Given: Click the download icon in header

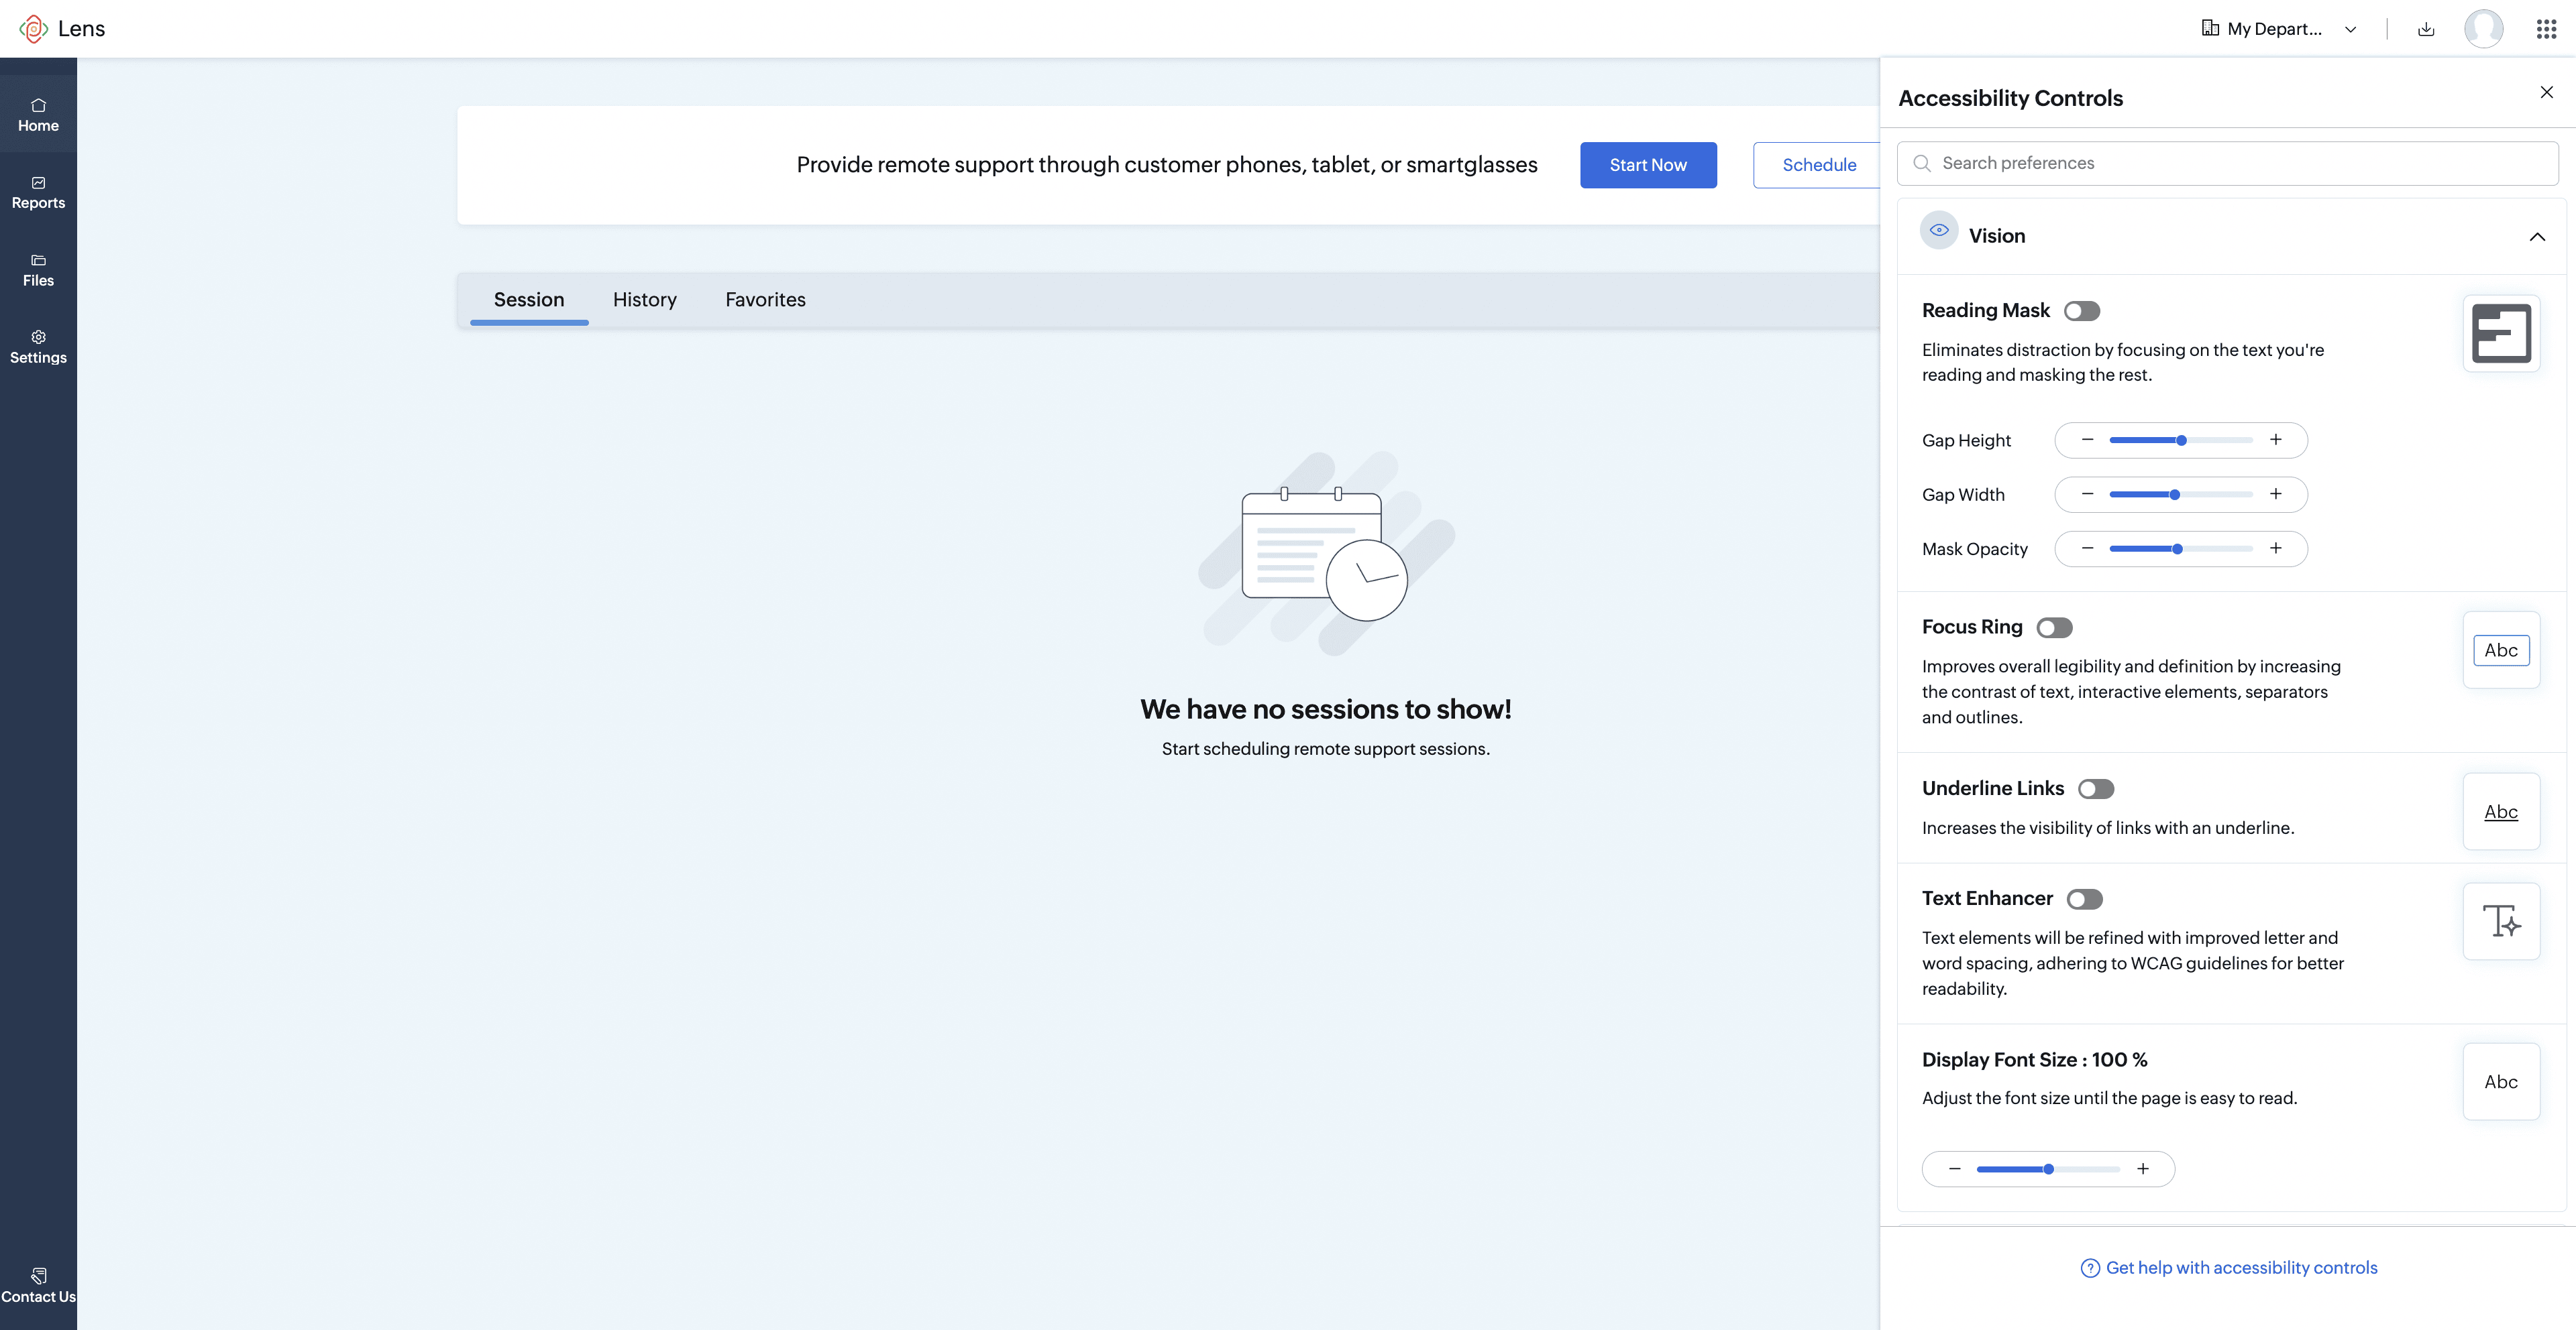Looking at the screenshot, I should (2425, 29).
